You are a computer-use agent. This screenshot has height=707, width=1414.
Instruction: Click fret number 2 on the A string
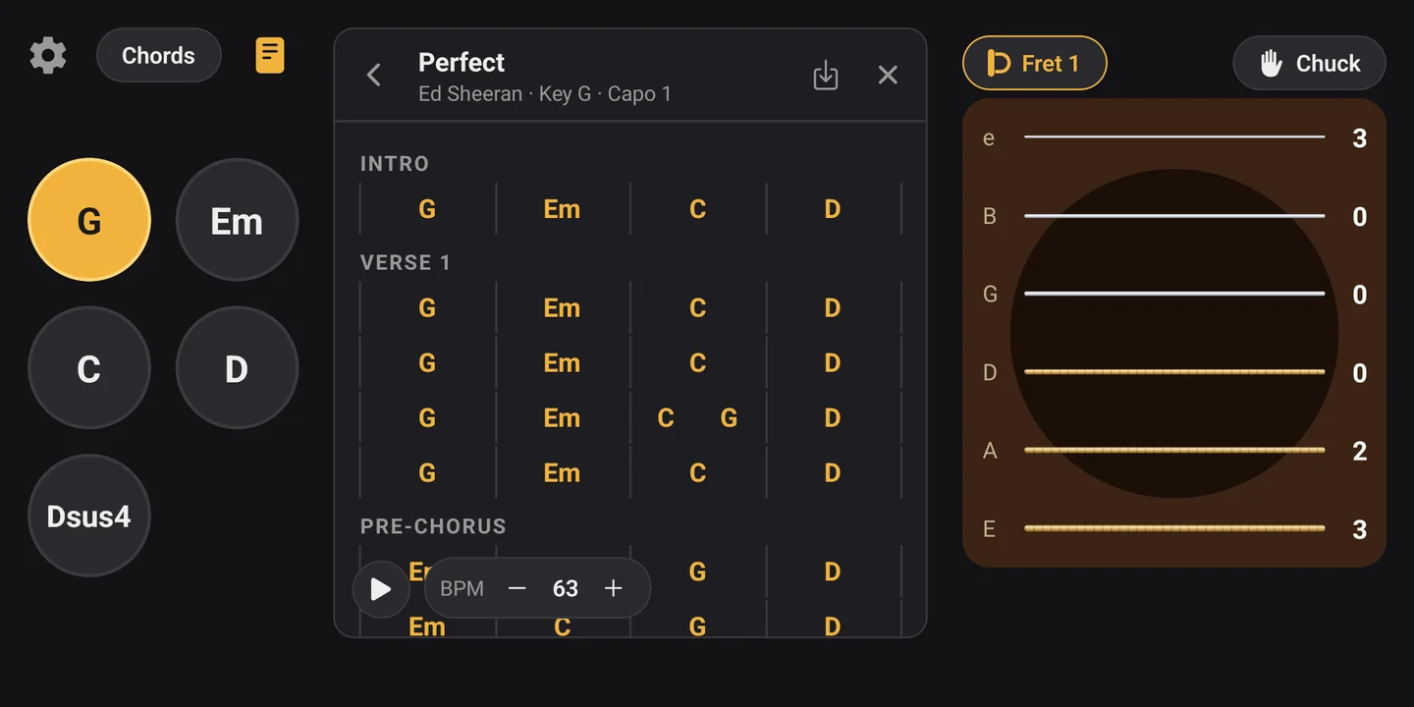pyautogui.click(x=1360, y=451)
